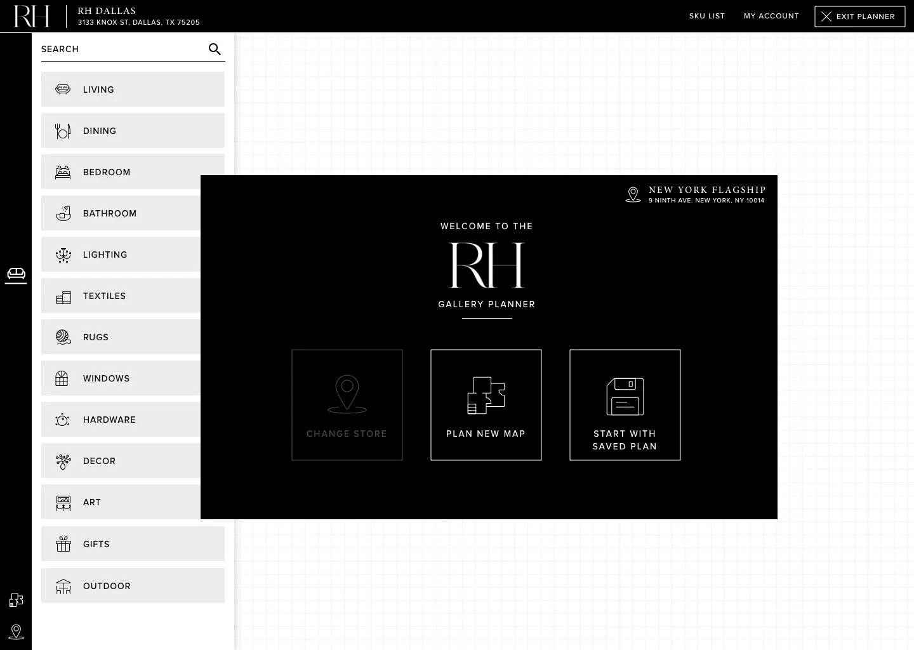This screenshot has height=650, width=914.
Task: Click the Gifts box icon
Action: click(63, 544)
